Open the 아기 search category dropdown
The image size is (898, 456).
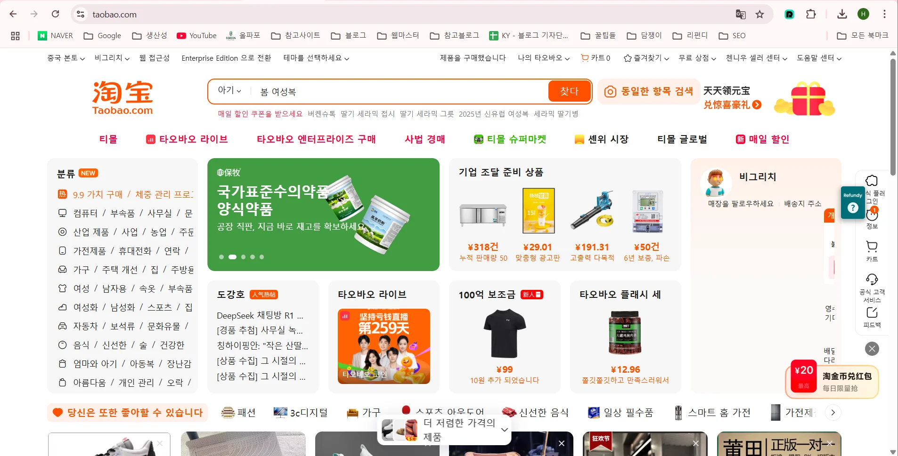[x=229, y=90]
